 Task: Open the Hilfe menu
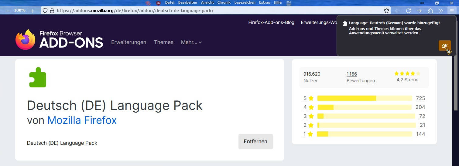(x=278, y=3)
